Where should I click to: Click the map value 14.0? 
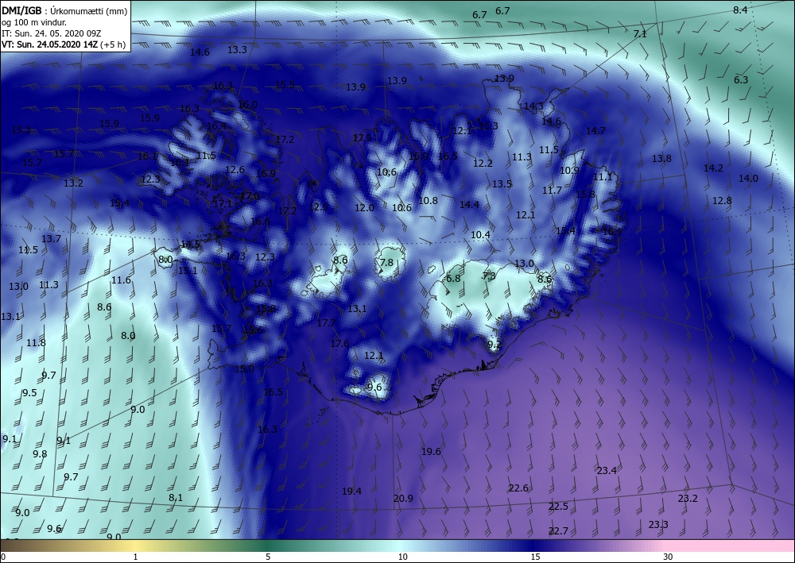coord(748,178)
